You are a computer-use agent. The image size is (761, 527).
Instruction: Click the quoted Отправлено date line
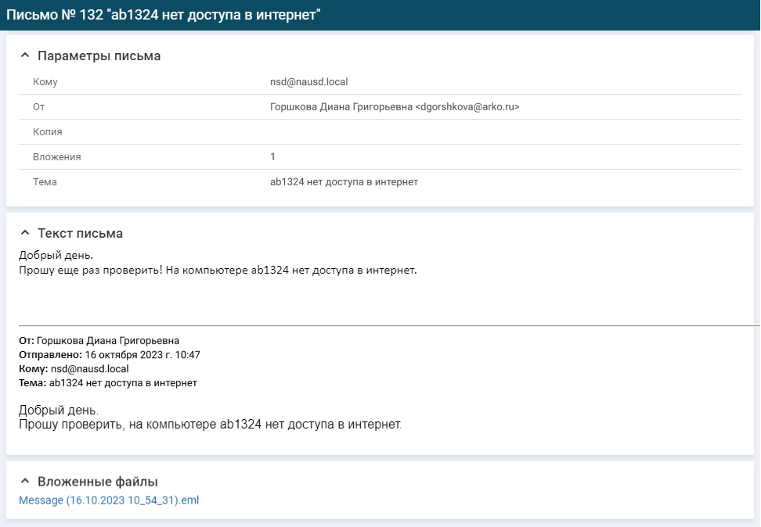click(109, 355)
